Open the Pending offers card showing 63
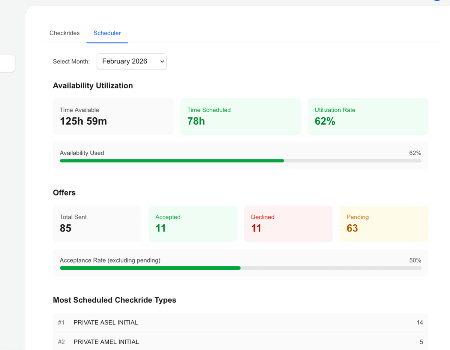This screenshot has height=350, width=450. 384,224
